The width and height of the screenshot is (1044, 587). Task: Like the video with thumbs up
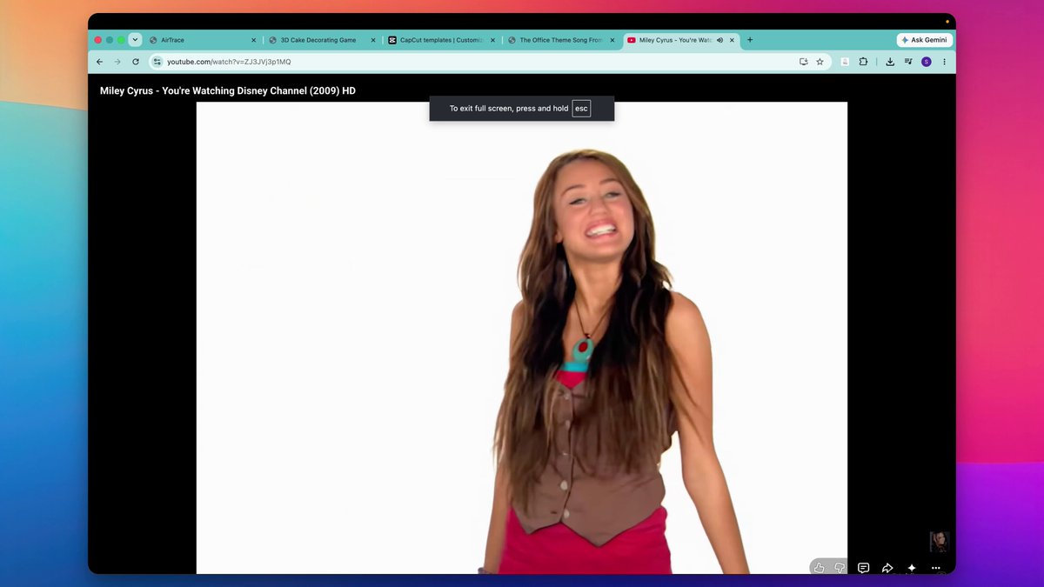pyautogui.click(x=819, y=568)
